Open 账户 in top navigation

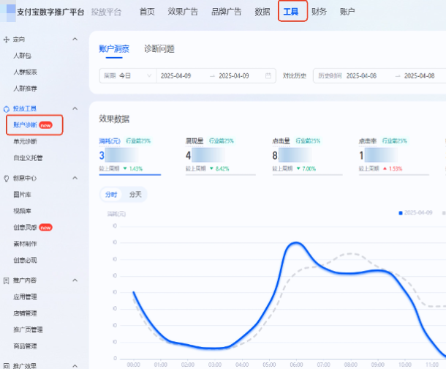347,12
